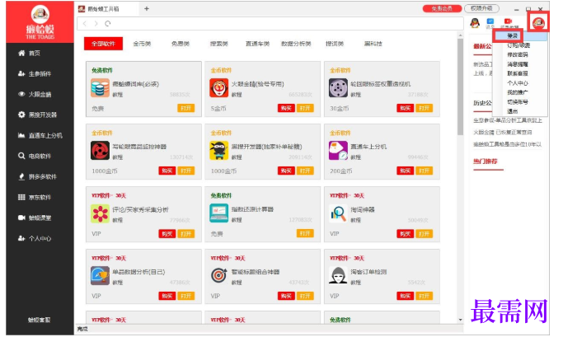Image resolution: width=563 pixels, height=337 pixels.
Task: Open 蛤蟆课堂 video item in sidebar
Action: pos(35,218)
